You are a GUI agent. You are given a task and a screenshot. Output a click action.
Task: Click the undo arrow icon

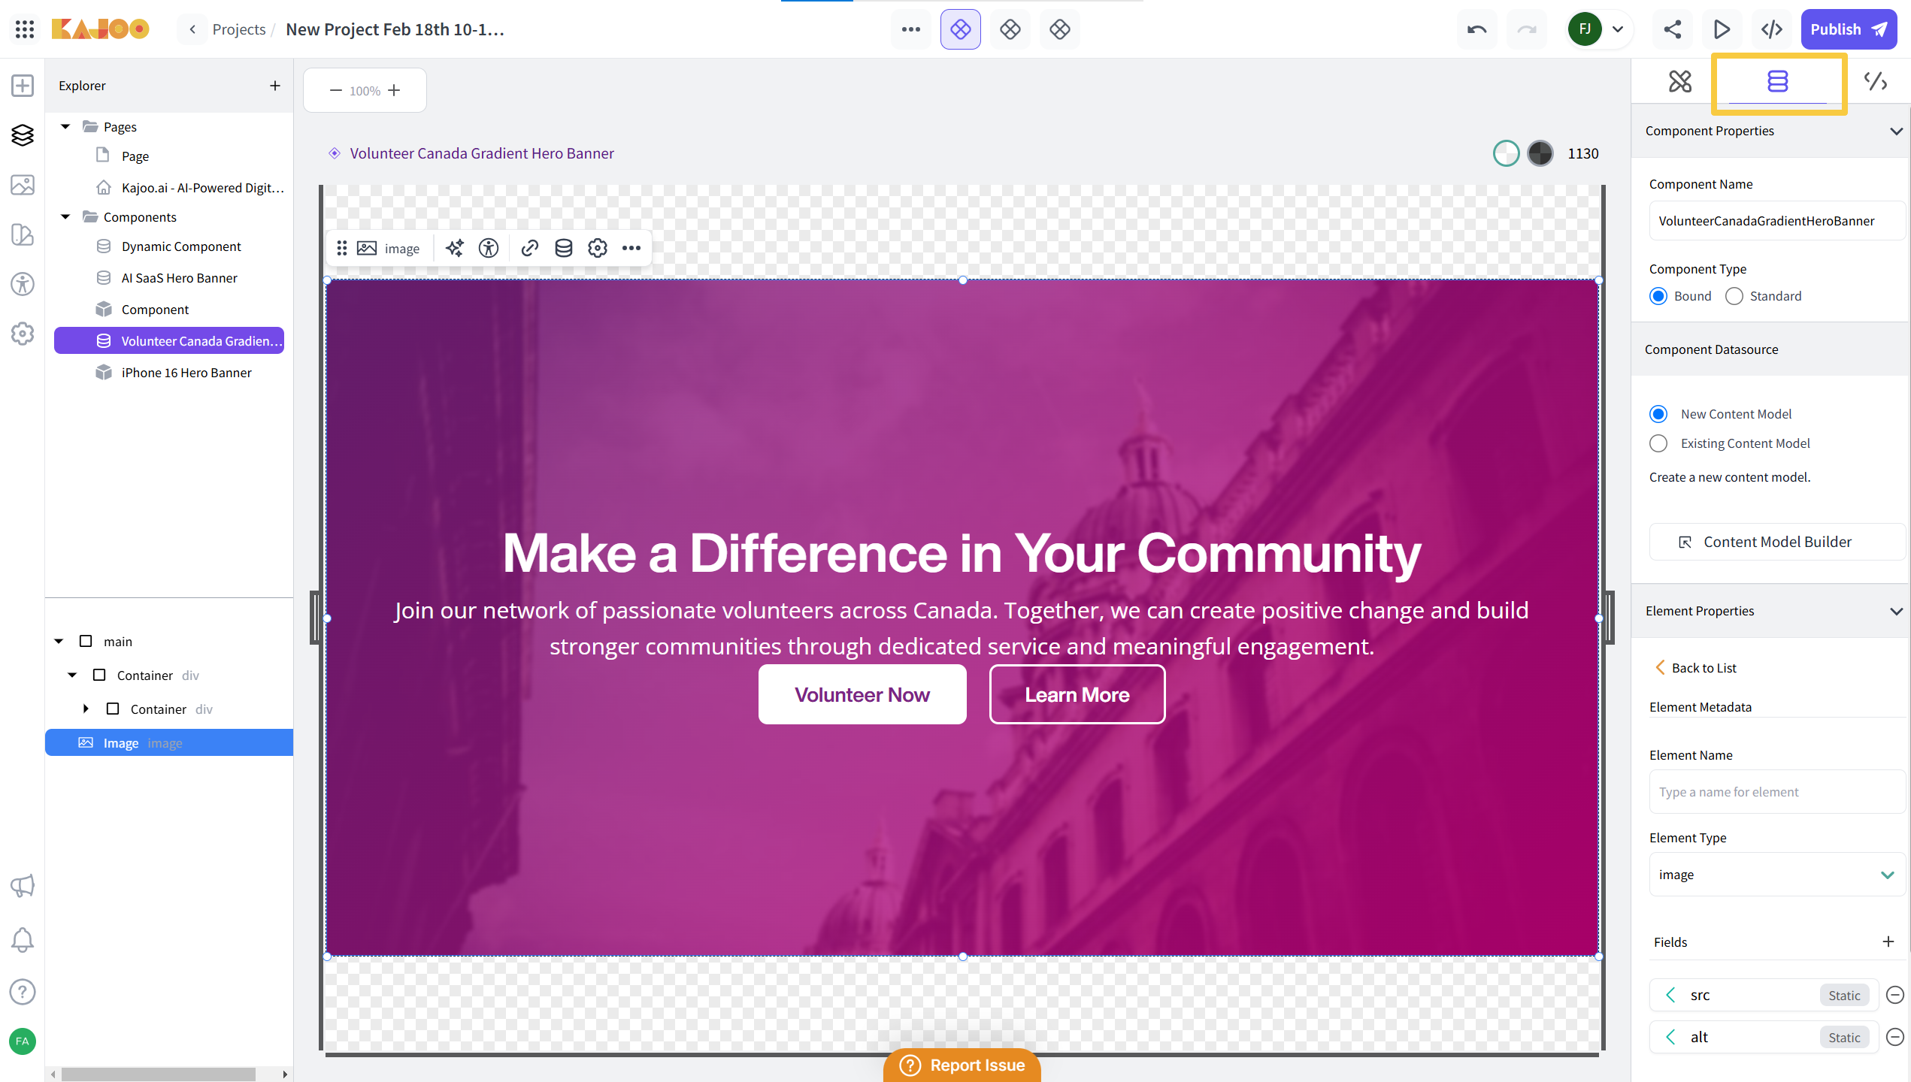1476,29
